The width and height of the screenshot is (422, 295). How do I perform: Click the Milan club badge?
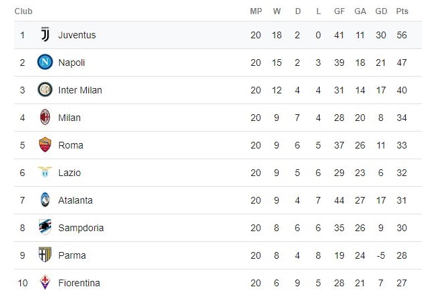click(x=45, y=118)
